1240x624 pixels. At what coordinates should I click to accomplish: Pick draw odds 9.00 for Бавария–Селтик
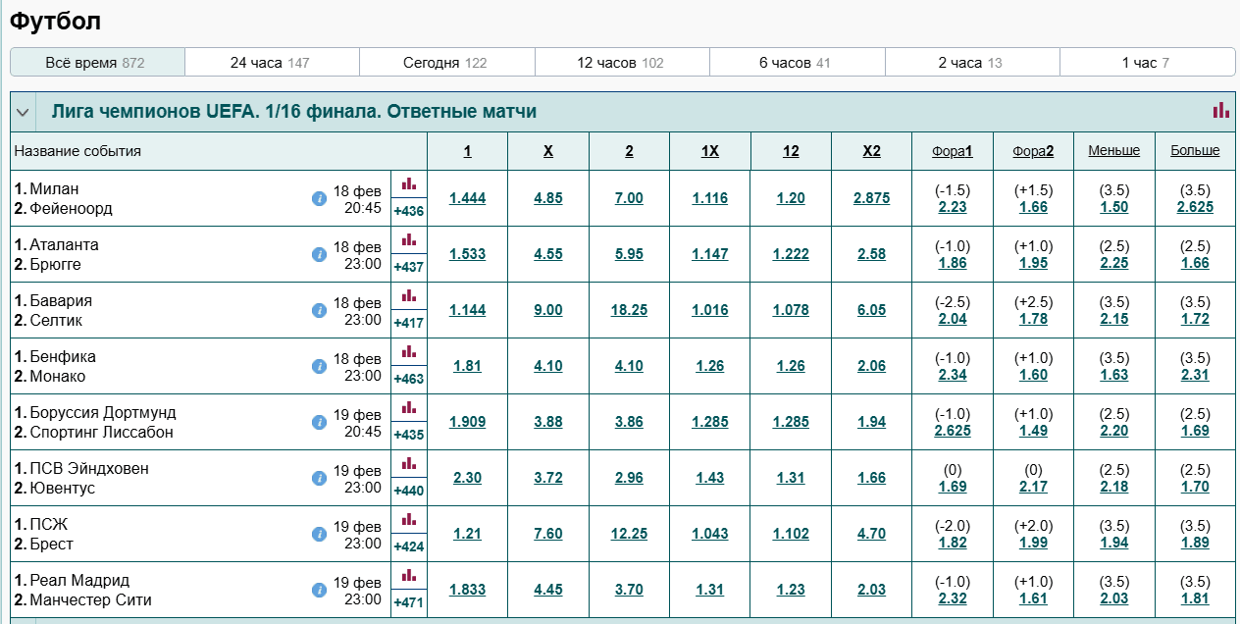(548, 310)
